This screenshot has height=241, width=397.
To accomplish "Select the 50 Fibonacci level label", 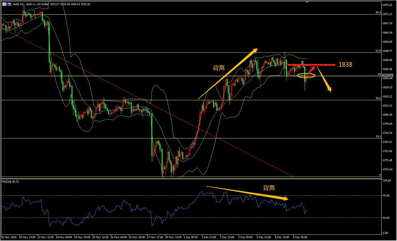I will tap(379, 74).
